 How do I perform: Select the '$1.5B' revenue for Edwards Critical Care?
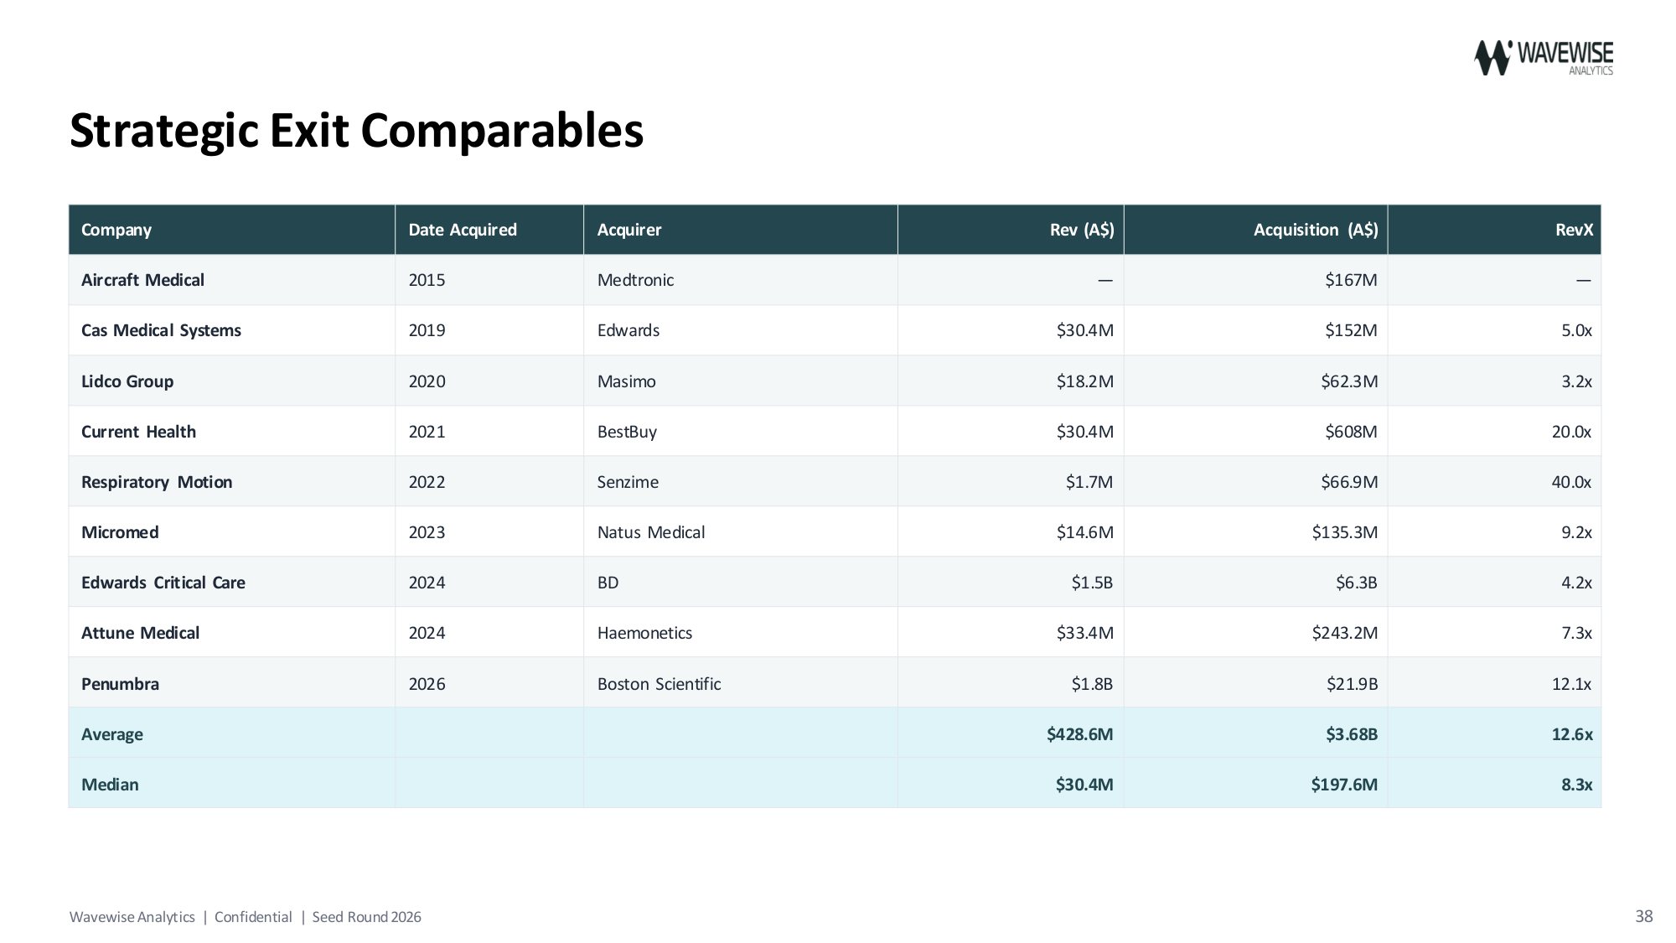1092,583
